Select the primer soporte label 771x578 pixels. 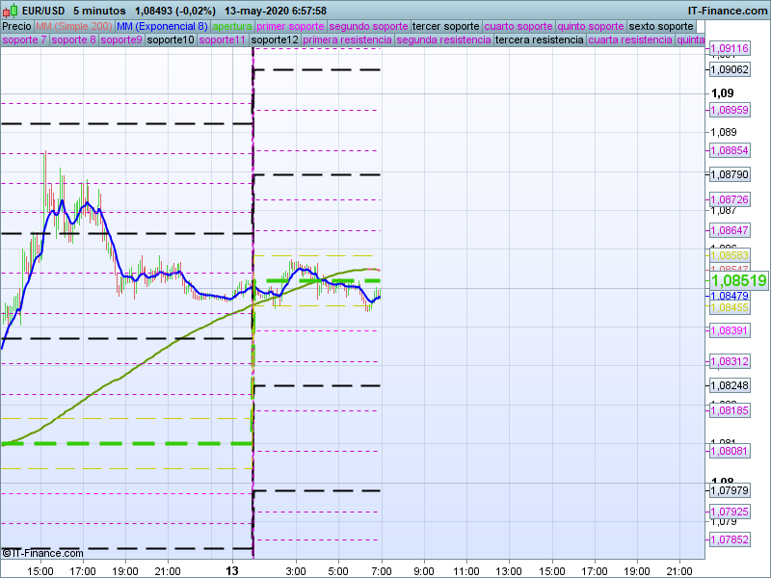coord(291,26)
